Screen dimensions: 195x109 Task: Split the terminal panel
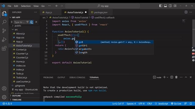tap(172, 77)
